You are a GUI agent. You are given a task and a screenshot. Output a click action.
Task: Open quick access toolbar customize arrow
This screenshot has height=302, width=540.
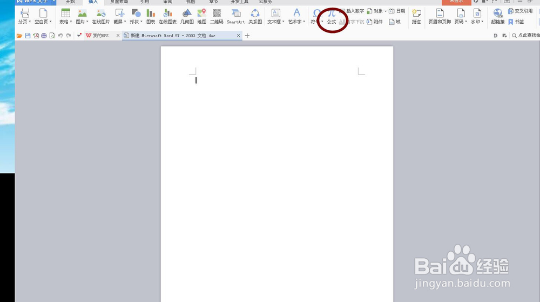tap(79, 35)
